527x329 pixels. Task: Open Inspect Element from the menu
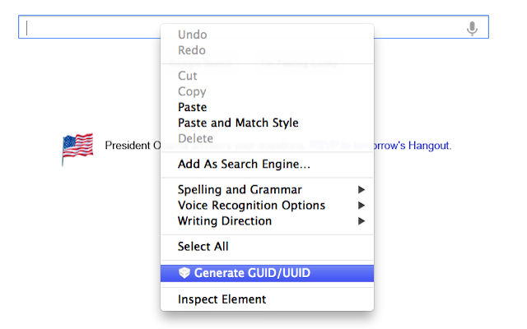click(222, 299)
